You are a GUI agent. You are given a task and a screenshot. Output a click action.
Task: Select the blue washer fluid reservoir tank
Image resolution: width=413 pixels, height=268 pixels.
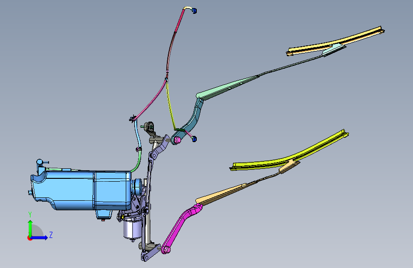pyautogui.click(x=81, y=190)
